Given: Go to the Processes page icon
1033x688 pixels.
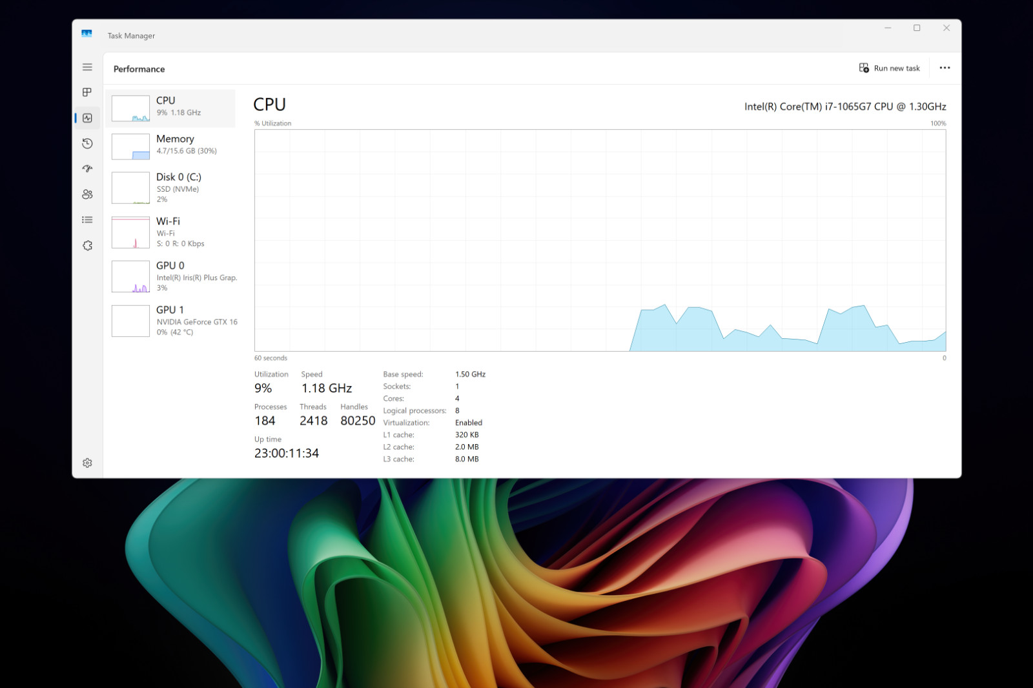Looking at the screenshot, I should coord(87,92).
